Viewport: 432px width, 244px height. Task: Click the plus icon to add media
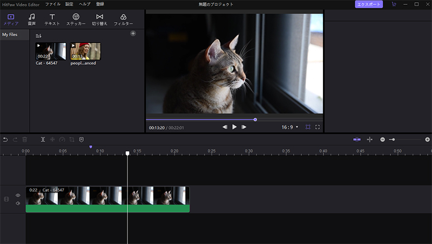coord(133,33)
